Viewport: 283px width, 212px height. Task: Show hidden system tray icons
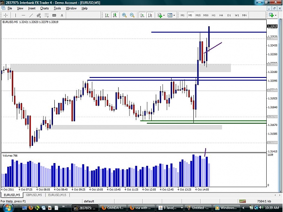point(243,208)
